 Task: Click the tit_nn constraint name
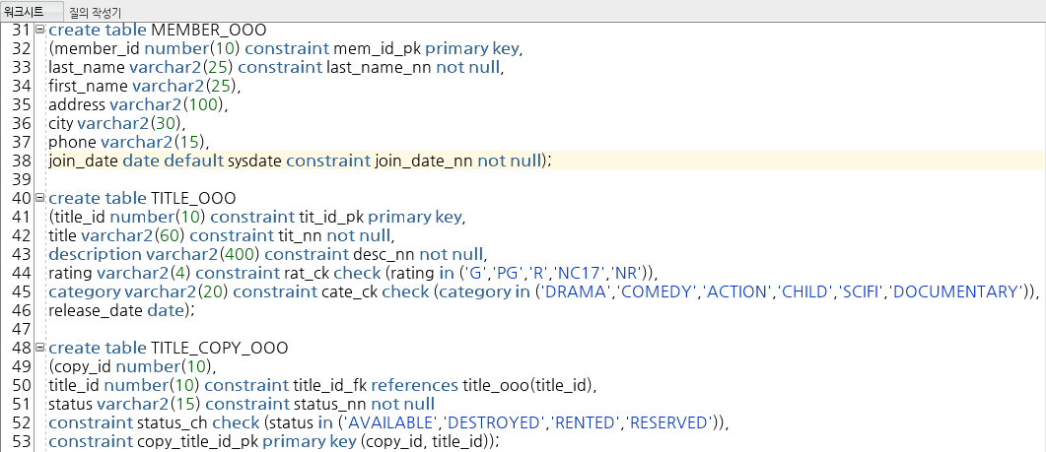tap(299, 236)
